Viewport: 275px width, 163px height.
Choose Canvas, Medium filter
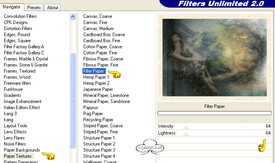99,28
